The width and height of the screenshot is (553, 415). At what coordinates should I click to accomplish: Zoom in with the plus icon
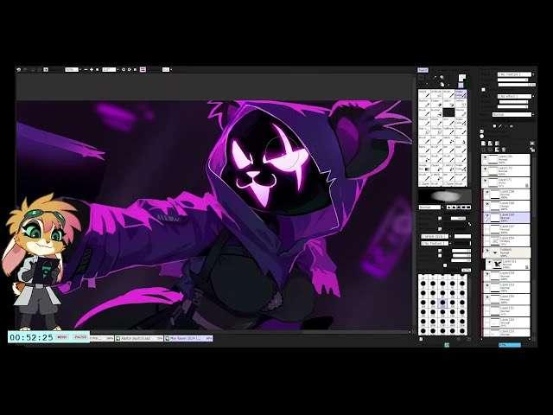coord(92,69)
